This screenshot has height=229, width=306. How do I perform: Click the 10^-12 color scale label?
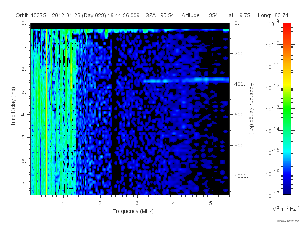[273, 88]
